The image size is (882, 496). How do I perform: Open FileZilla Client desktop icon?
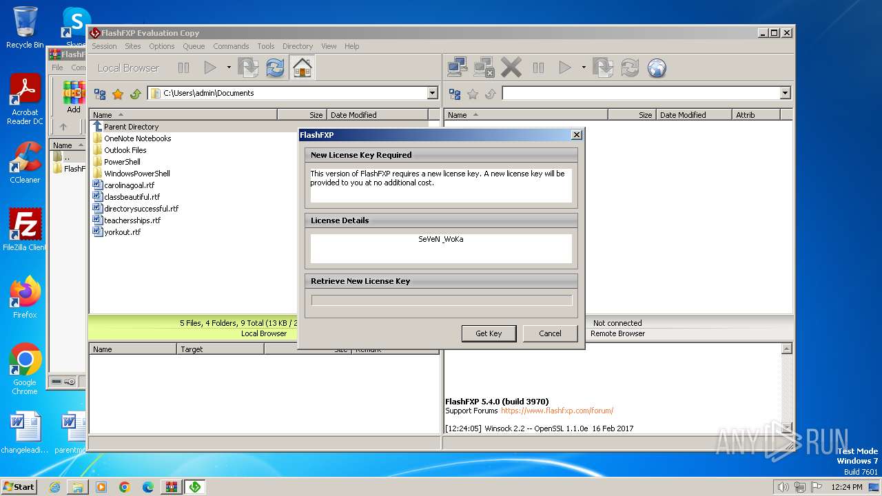point(25,229)
